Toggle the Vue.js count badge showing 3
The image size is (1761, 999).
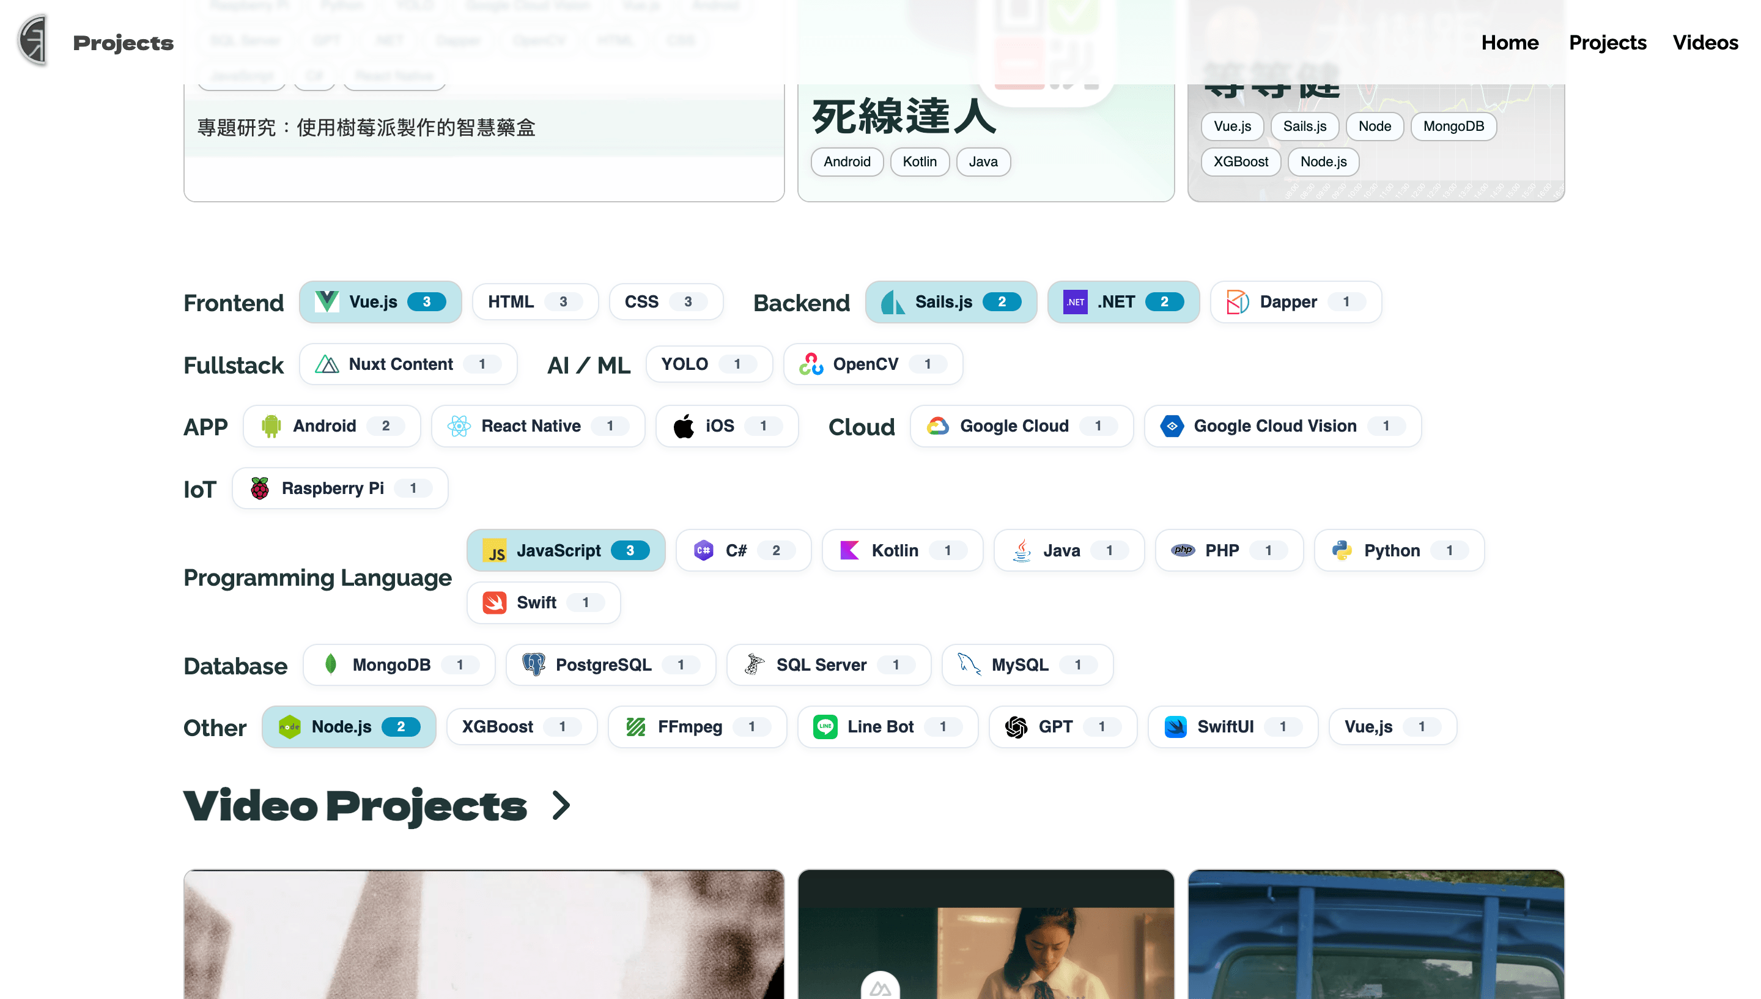coord(427,302)
